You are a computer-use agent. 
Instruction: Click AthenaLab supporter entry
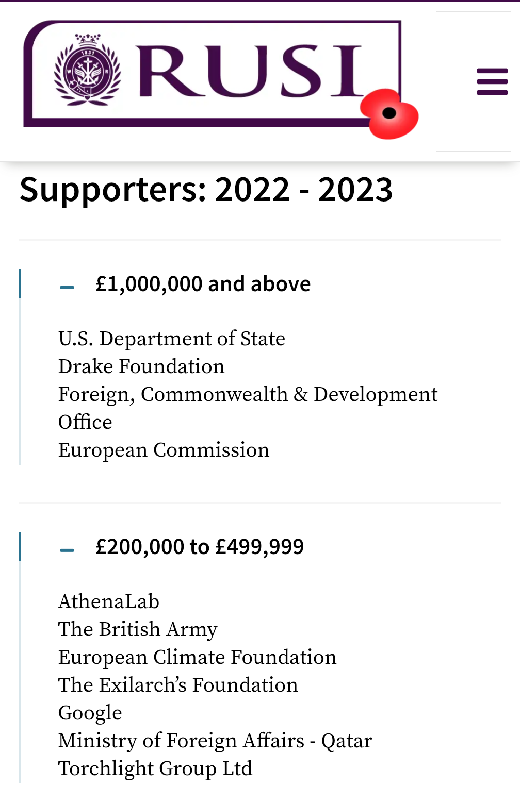(109, 601)
